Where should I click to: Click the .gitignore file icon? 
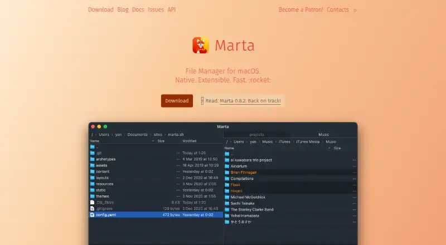92,209
